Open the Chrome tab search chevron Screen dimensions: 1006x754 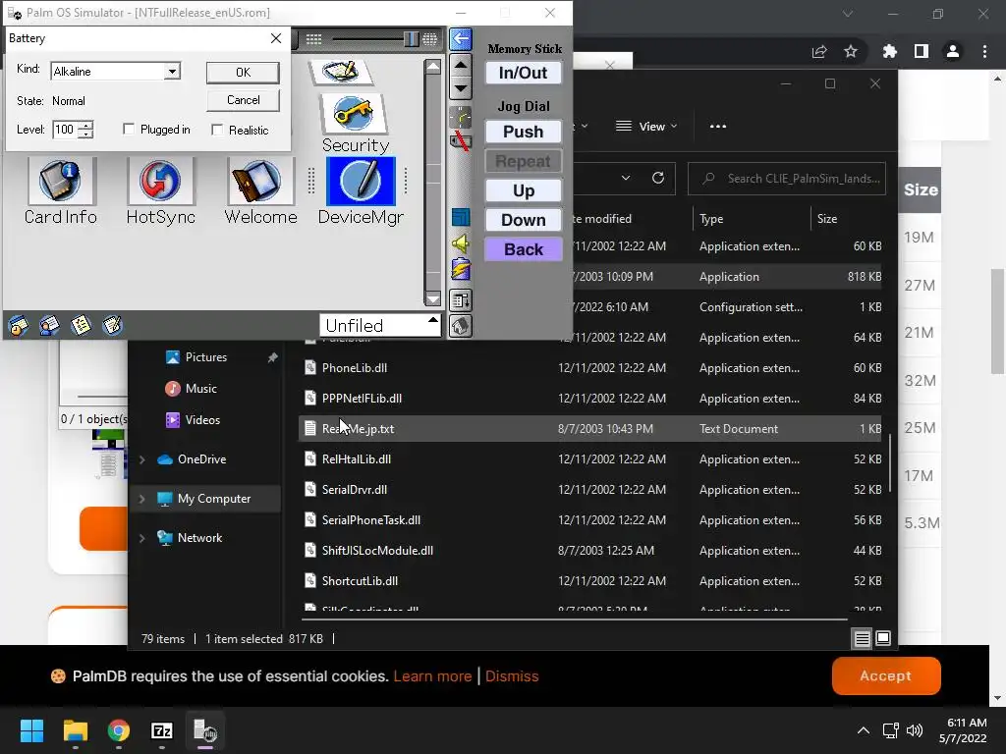pyautogui.click(x=848, y=14)
